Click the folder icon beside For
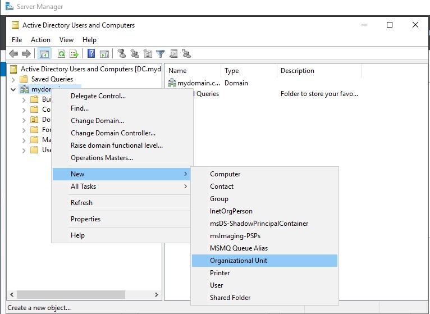The height and width of the screenshot is (314, 430). coord(34,130)
